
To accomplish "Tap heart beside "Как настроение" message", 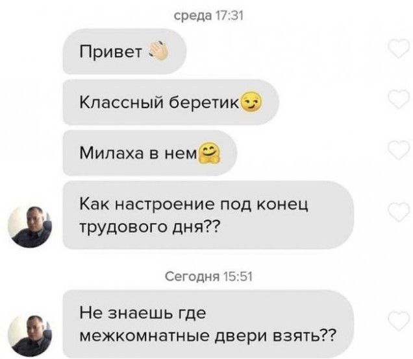I will 399,212.
